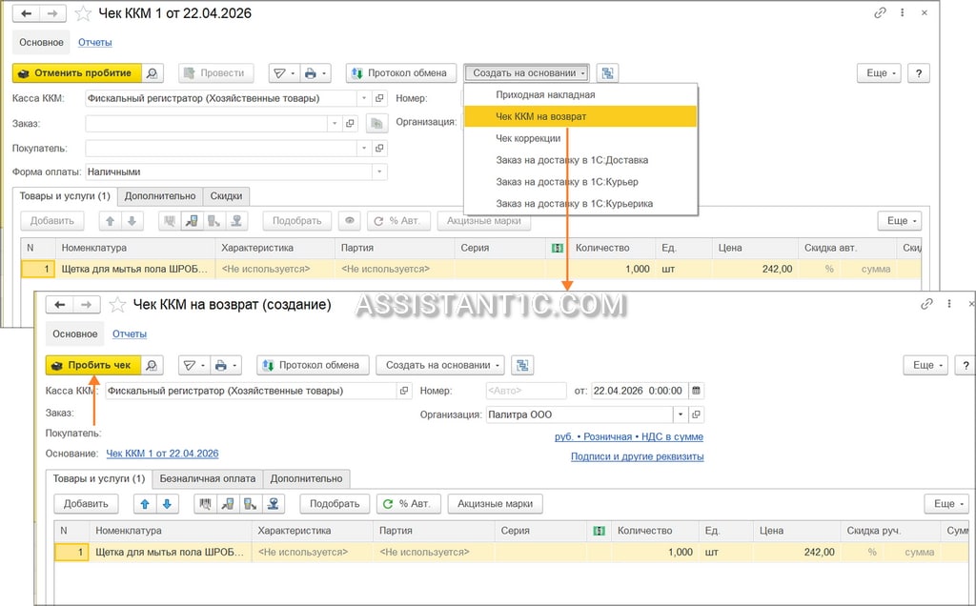Fill from order icon next to Заказ

(376, 123)
